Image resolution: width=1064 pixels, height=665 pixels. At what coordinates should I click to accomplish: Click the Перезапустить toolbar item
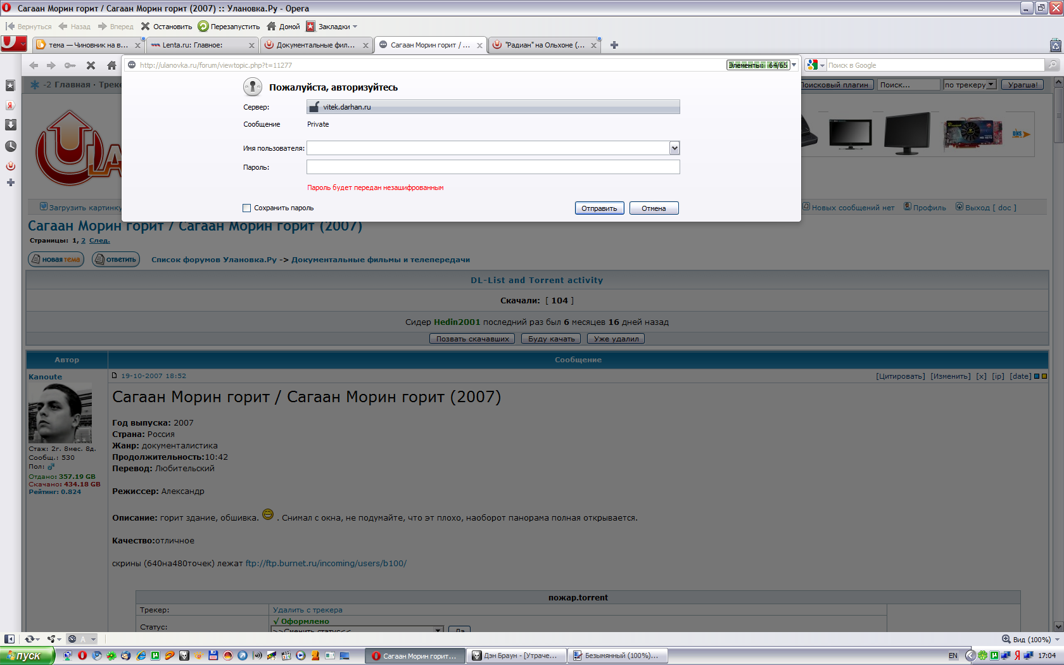coord(229,27)
